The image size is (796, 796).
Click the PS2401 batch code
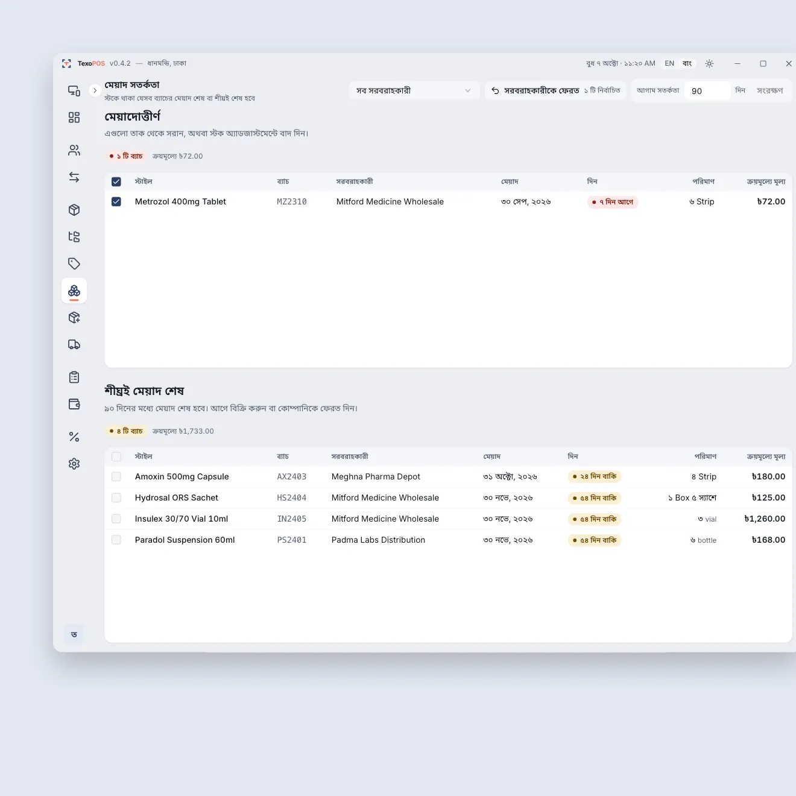[292, 540]
